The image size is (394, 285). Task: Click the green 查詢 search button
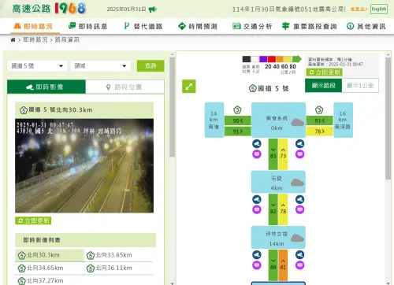(x=151, y=66)
